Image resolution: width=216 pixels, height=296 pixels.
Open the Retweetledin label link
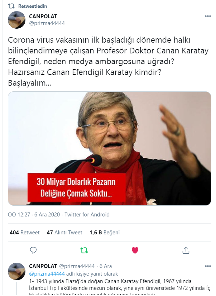point(33,6)
